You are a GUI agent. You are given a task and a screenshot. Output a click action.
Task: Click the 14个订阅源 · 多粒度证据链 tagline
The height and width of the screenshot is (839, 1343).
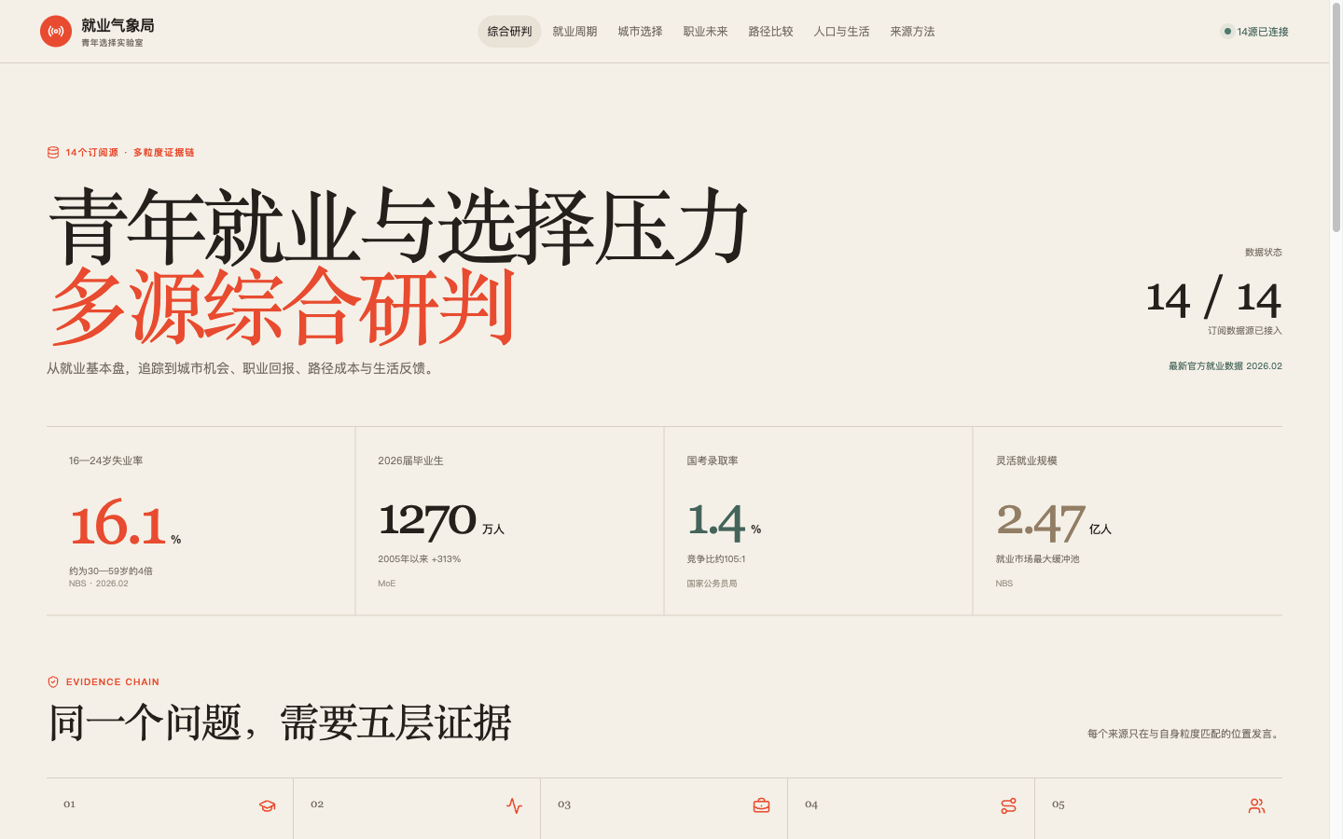click(130, 153)
